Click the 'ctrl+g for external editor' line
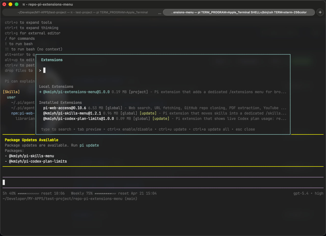Screen dimensions: 326x236 click(33, 33)
